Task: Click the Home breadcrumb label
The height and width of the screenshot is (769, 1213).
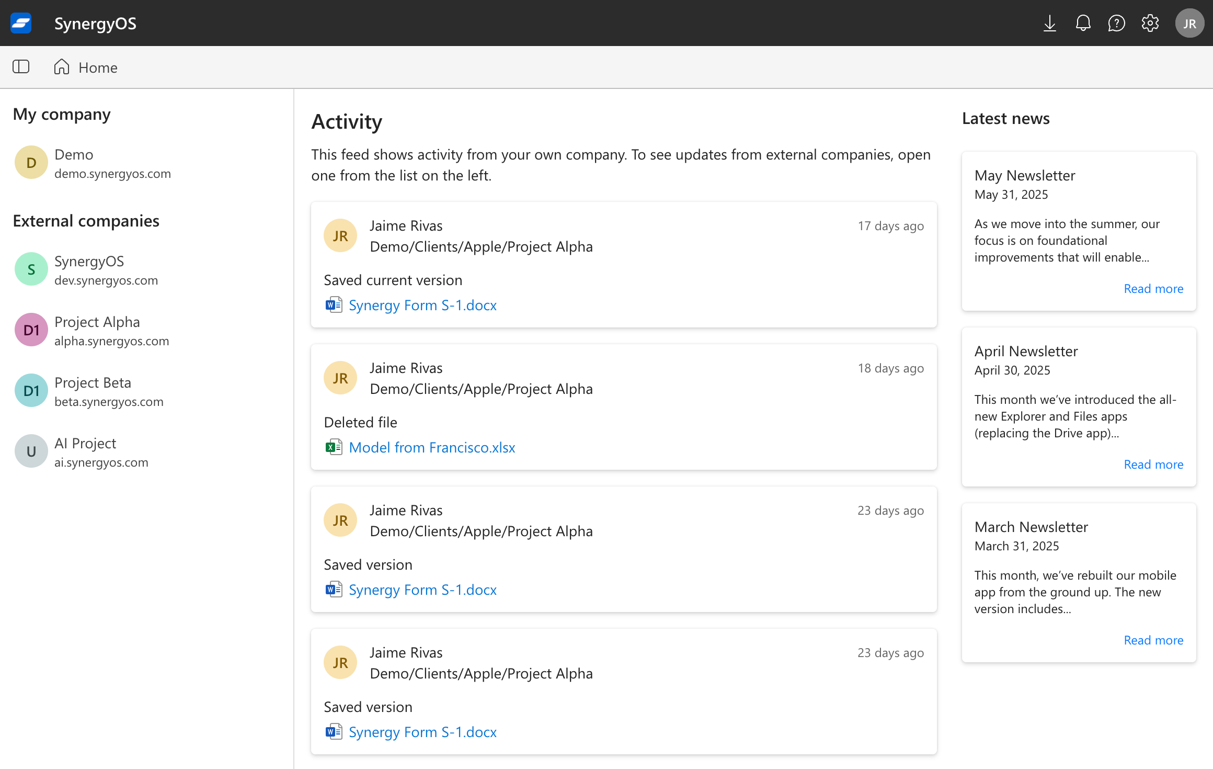Action: (x=98, y=67)
